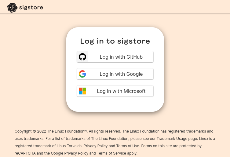Viewport: 230px width, 157px height.
Task: Open the Terms of Use link
Action: [x=128, y=146]
